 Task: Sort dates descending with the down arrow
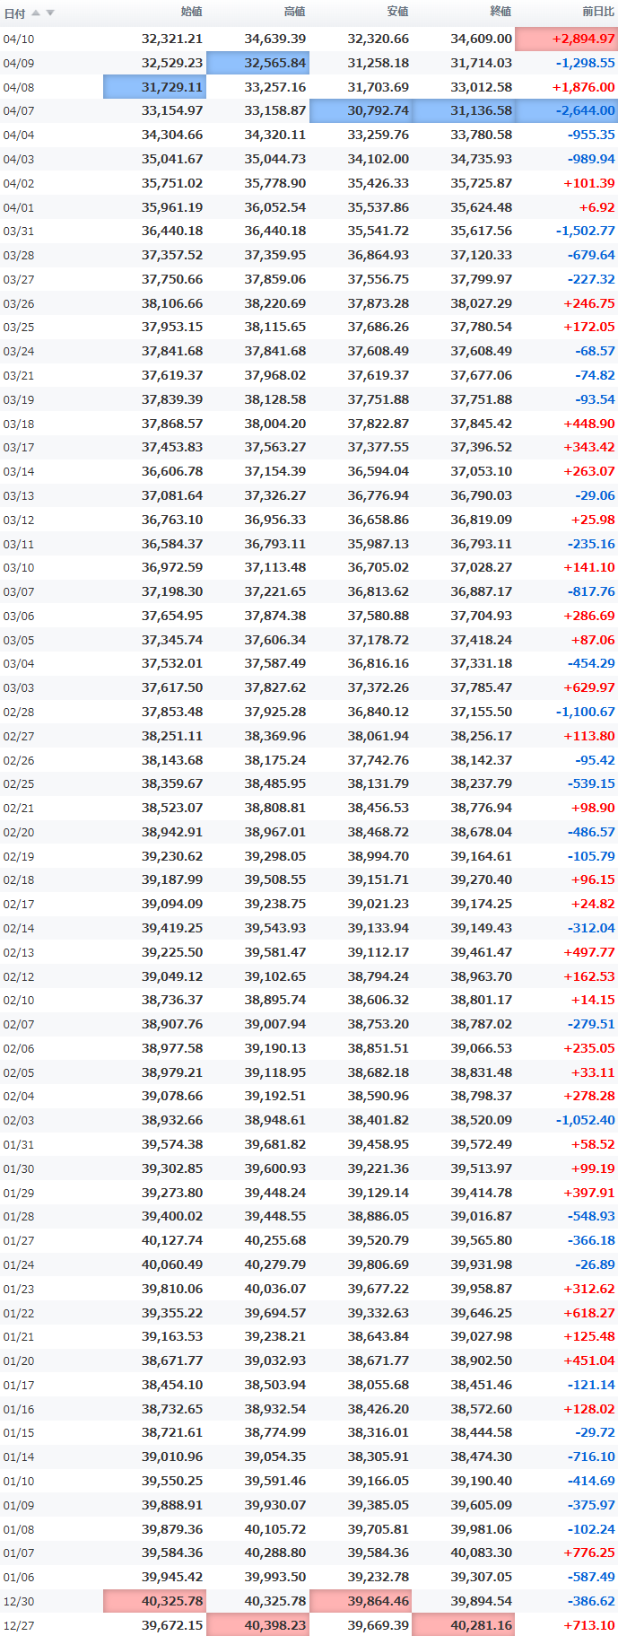[x=50, y=13]
